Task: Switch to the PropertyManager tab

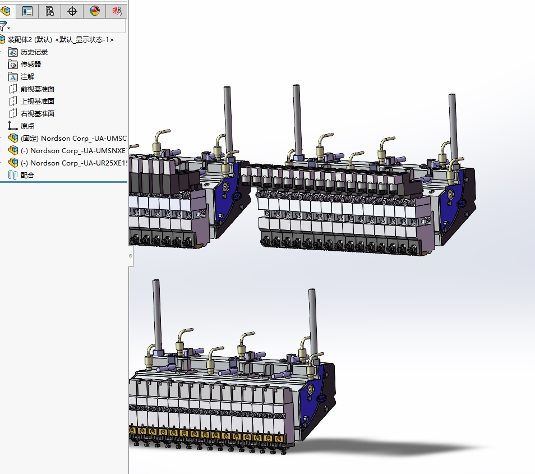Action: 27,11
